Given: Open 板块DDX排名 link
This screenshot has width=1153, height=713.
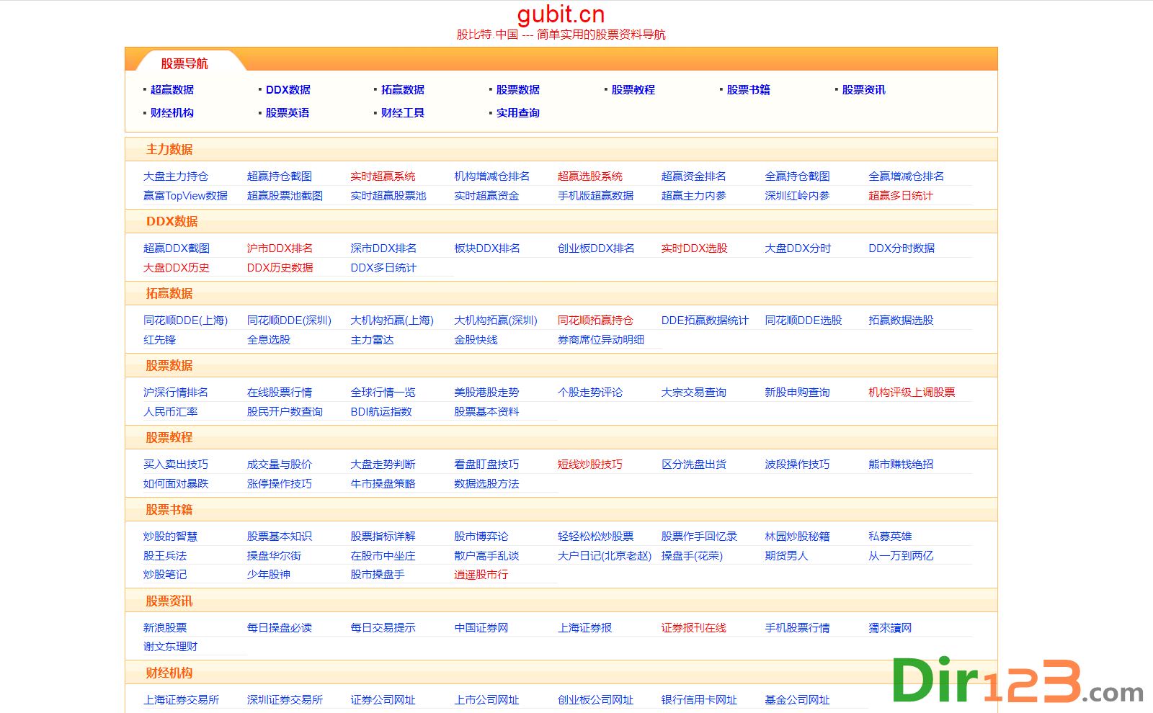Looking at the screenshot, I should click(x=487, y=248).
